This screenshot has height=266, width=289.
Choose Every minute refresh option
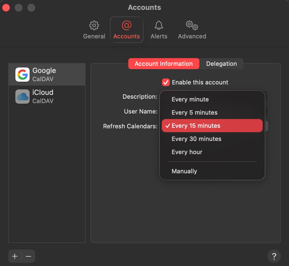[190, 99]
